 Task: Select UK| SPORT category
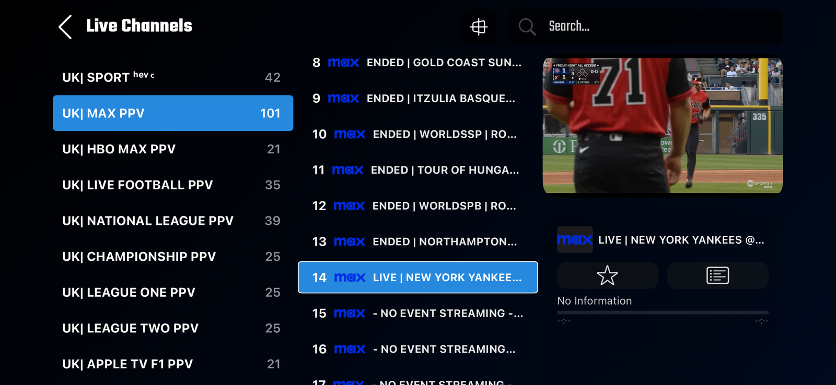[x=173, y=77]
